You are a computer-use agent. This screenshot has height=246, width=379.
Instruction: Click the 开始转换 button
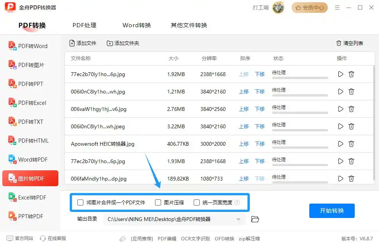click(x=332, y=210)
